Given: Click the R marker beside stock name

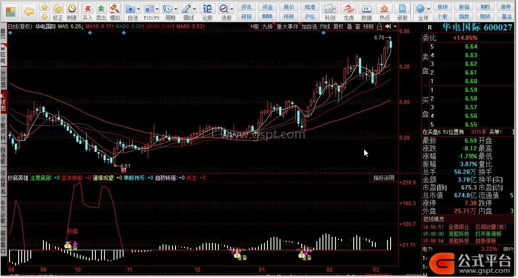Looking at the screenshot, I should 430,28.
